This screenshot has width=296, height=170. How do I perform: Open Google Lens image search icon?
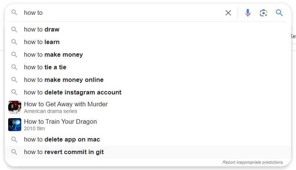coord(263,13)
